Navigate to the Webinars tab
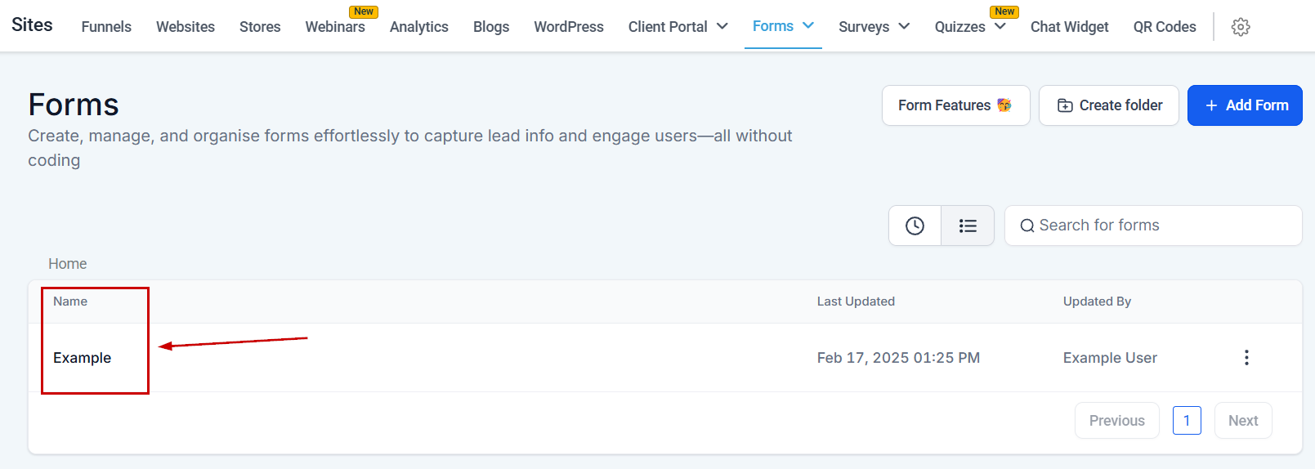Viewport: 1315px width, 469px height. point(335,27)
